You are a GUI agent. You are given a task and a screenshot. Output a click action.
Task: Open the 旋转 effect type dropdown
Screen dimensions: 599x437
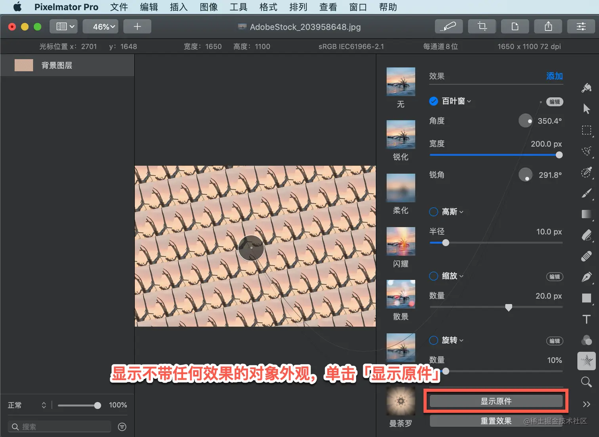click(452, 340)
